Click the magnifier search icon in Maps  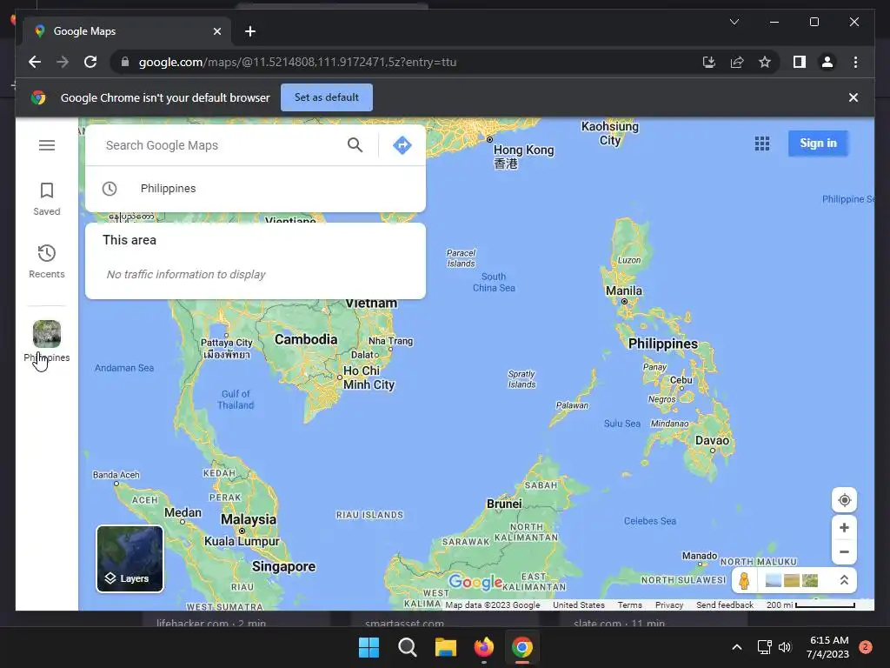click(x=355, y=145)
